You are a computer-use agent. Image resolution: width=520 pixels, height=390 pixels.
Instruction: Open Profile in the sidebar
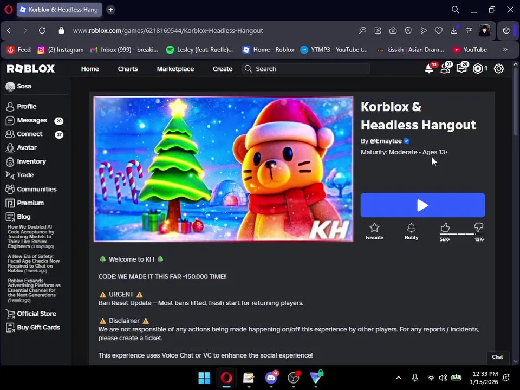[27, 107]
